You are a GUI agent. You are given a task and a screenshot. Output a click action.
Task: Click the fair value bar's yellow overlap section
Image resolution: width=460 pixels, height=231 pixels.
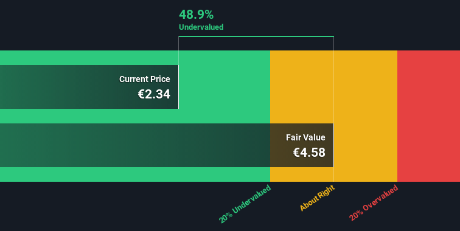302,145
